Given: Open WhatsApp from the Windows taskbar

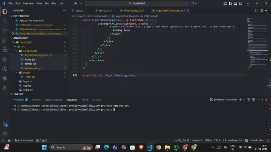Looking at the screenshot, I should click(x=176, y=147).
